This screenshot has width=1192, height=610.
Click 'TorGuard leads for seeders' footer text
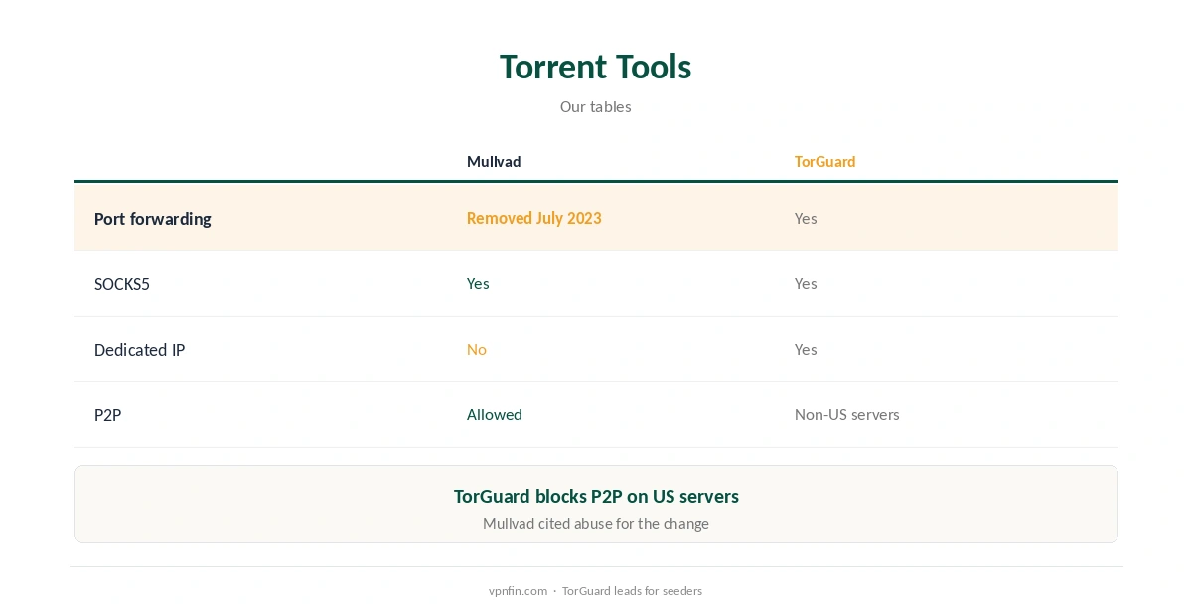point(632,590)
